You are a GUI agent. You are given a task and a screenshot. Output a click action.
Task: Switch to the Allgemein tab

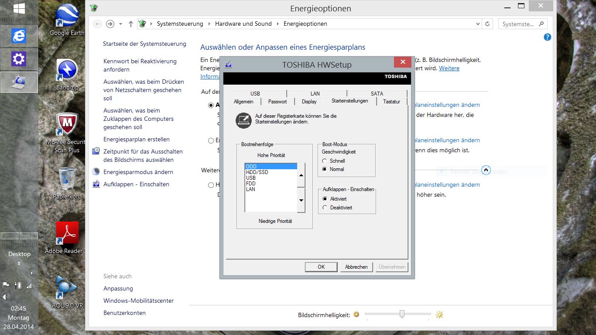pyautogui.click(x=243, y=101)
